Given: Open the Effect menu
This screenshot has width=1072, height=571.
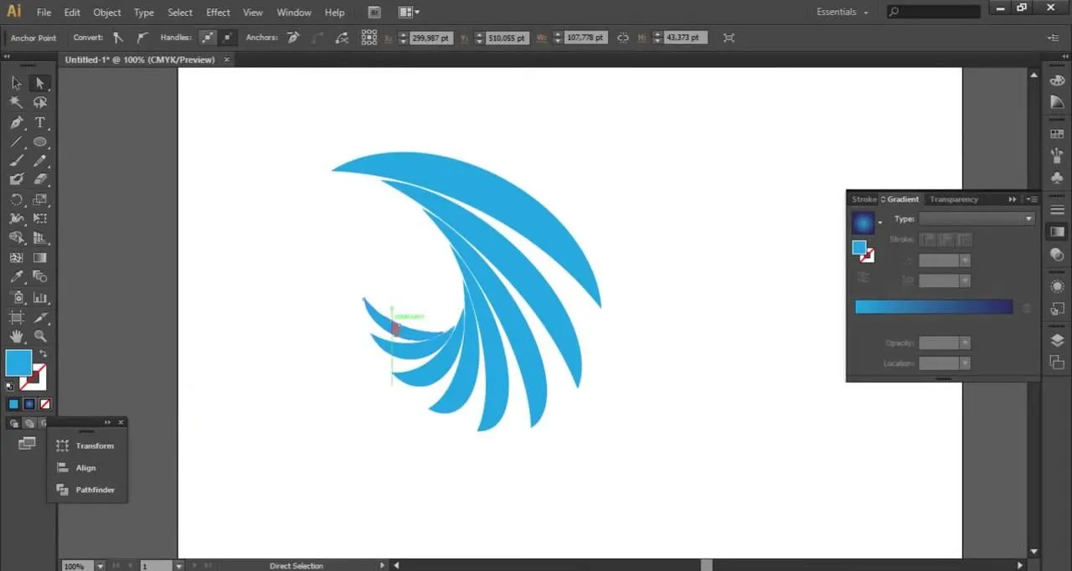Looking at the screenshot, I should coord(218,13).
